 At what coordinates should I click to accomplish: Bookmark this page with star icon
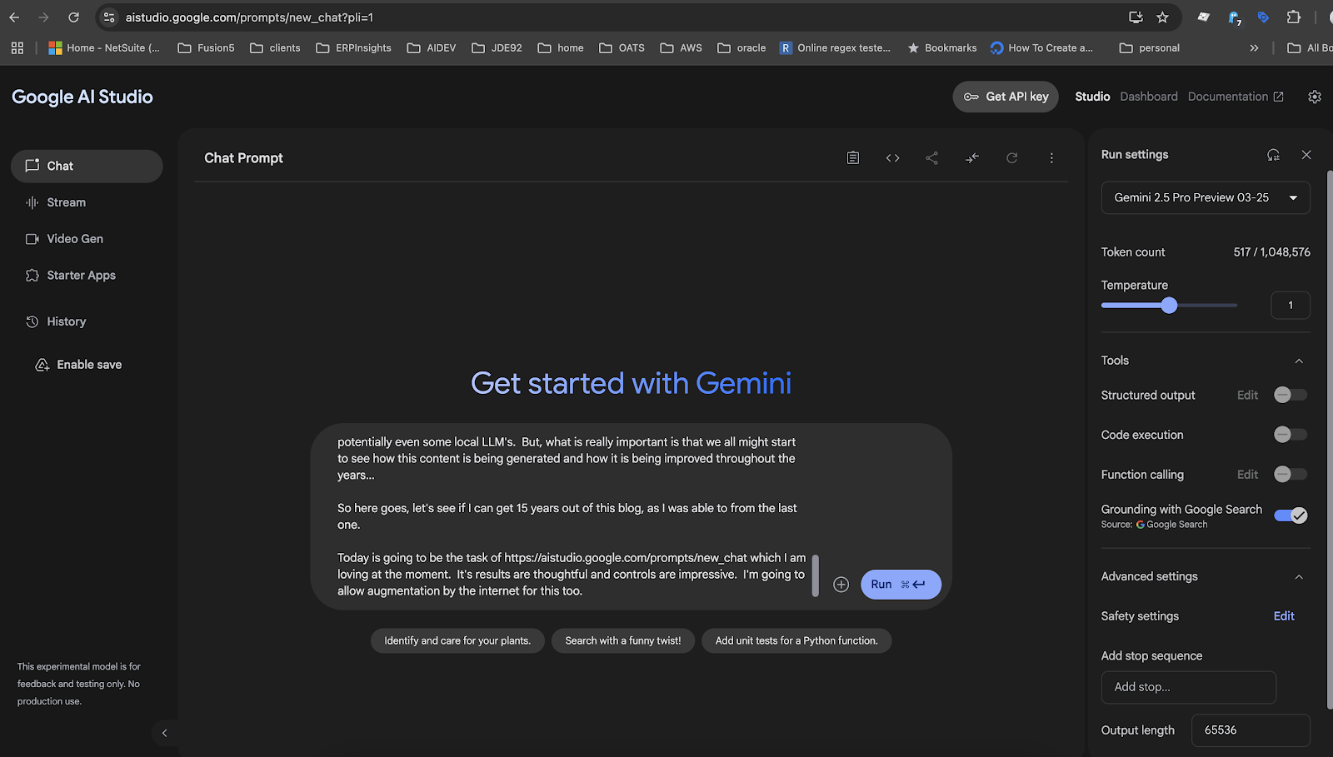[x=1162, y=17]
